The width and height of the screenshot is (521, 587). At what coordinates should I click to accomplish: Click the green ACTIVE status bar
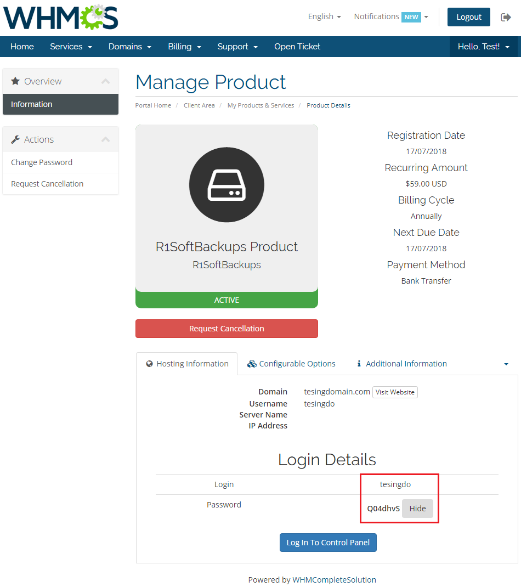point(226,300)
